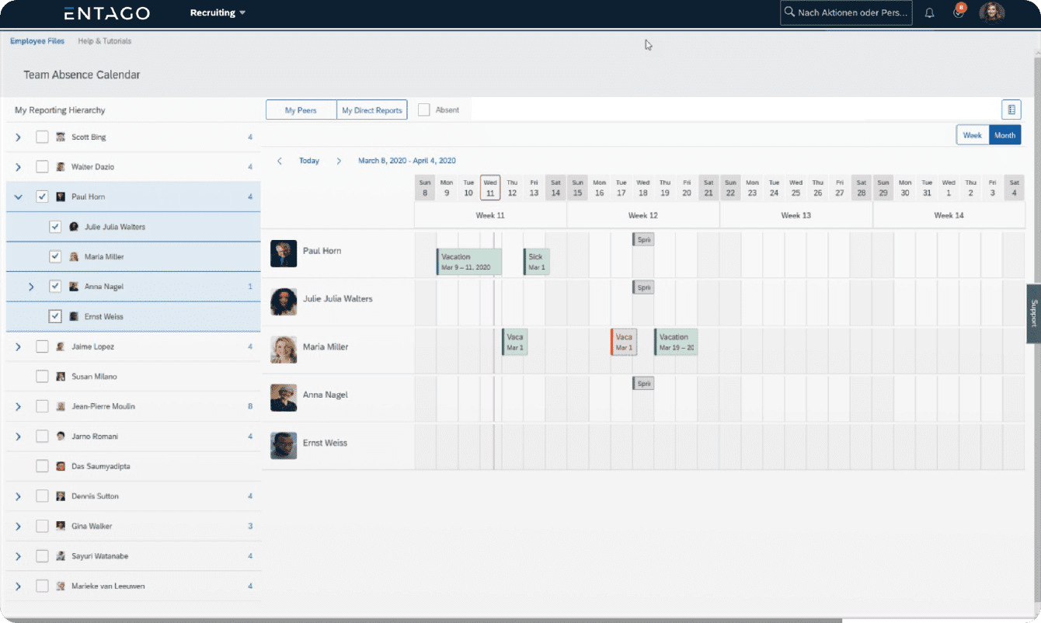Open the help icon with orange badge
This screenshot has width=1041, height=623.
pyautogui.click(x=958, y=12)
